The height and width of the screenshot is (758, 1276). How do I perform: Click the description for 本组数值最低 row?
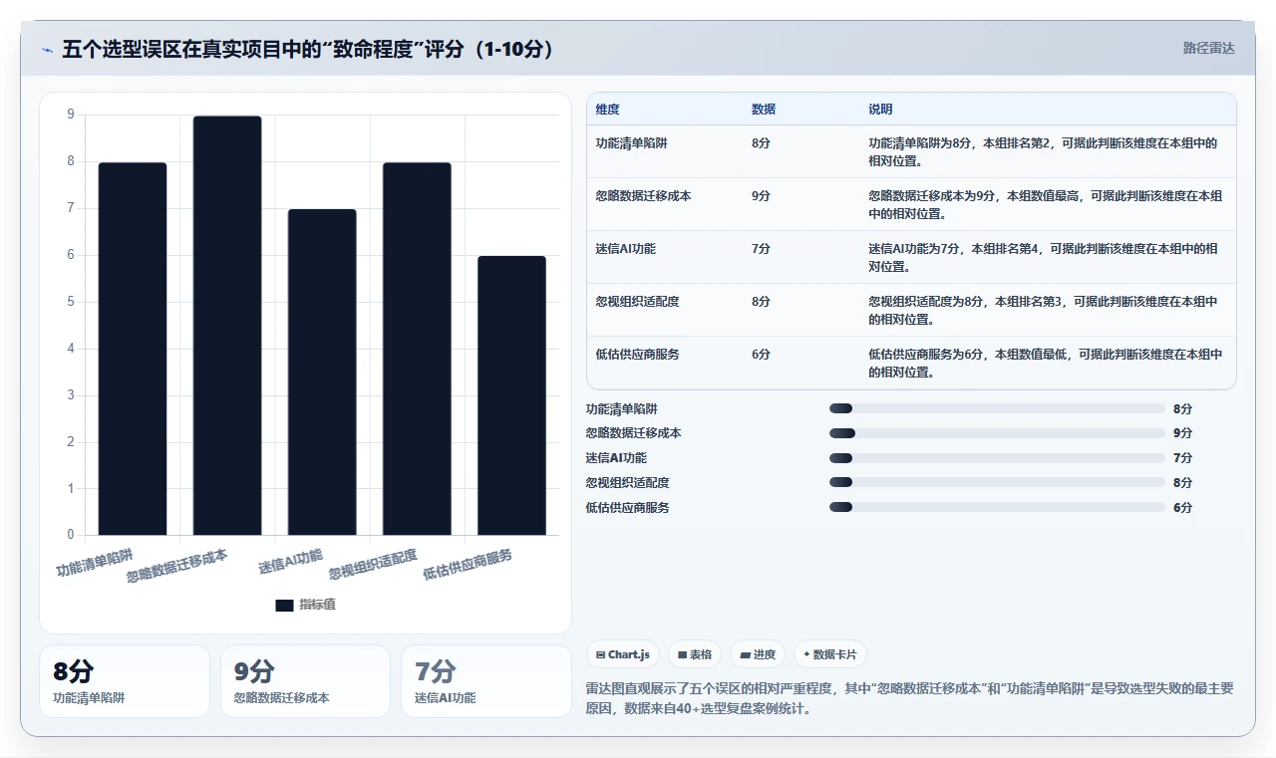pos(1045,363)
